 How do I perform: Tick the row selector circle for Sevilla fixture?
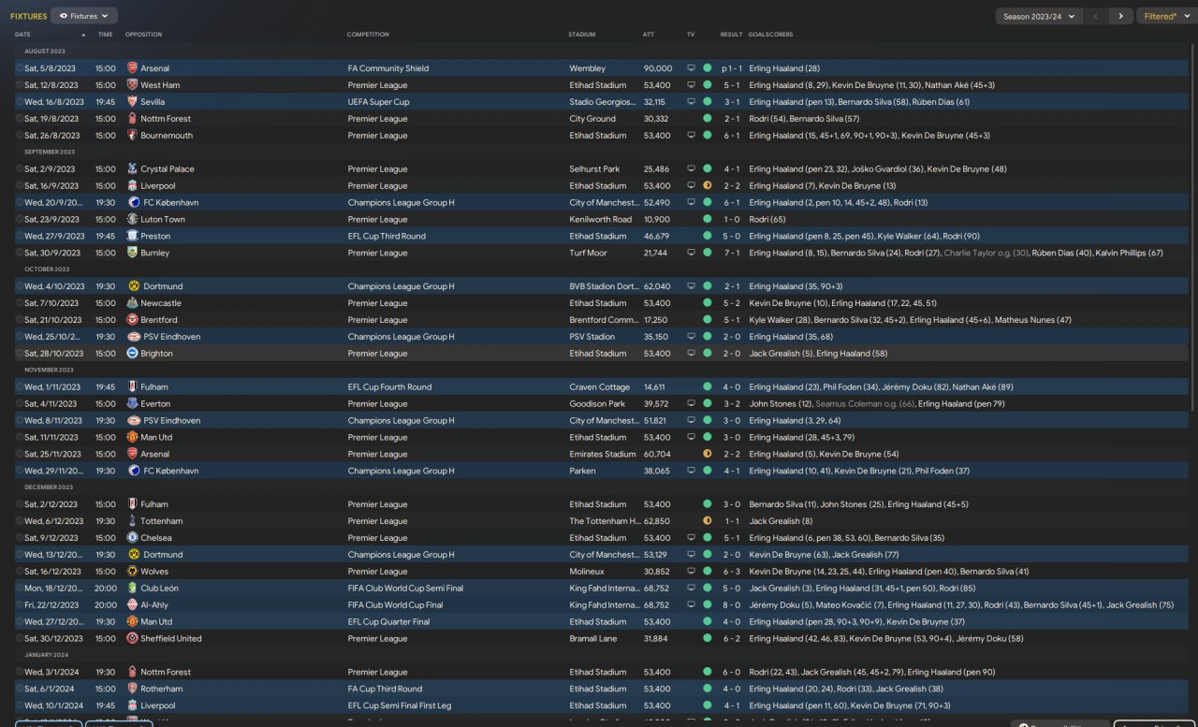(19, 102)
